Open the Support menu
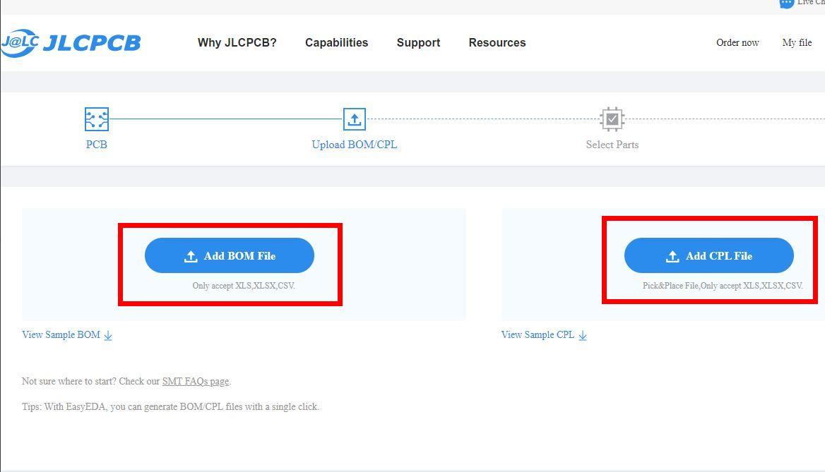 point(418,42)
